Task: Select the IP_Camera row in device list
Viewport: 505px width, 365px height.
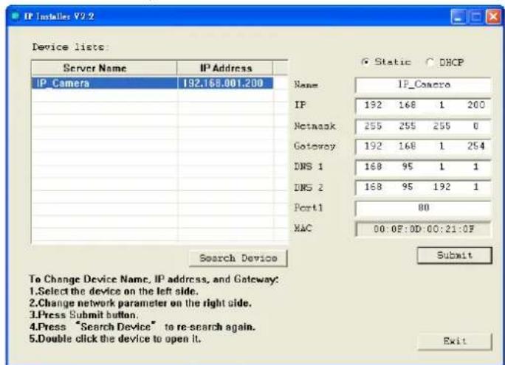Action: (x=152, y=83)
